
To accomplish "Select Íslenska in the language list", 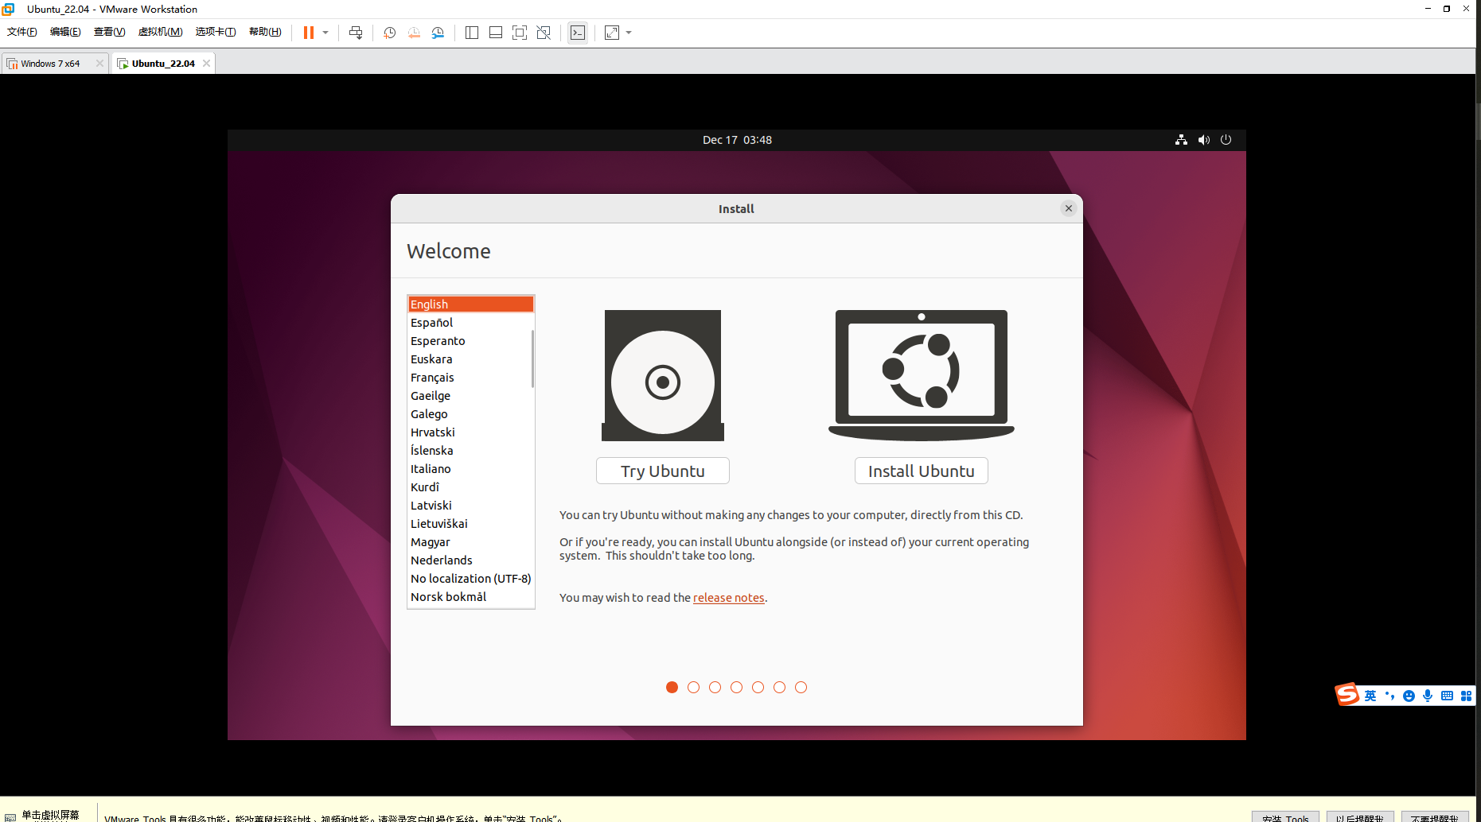I will [x=470, y=451].
